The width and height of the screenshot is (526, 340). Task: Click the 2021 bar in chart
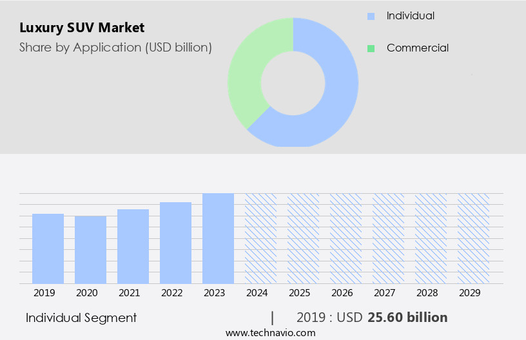[x=133, y=247]
